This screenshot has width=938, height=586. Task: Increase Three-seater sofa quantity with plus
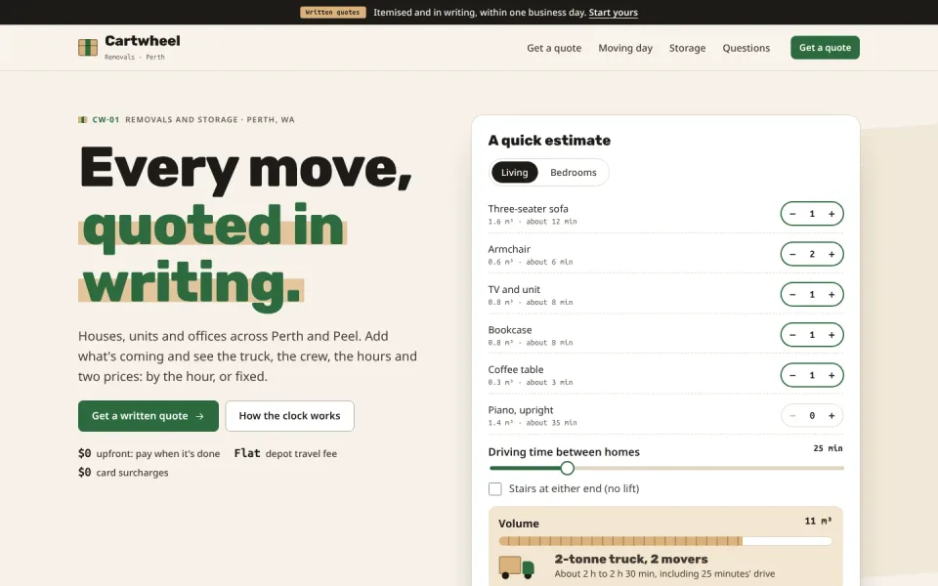pos(831,214)
